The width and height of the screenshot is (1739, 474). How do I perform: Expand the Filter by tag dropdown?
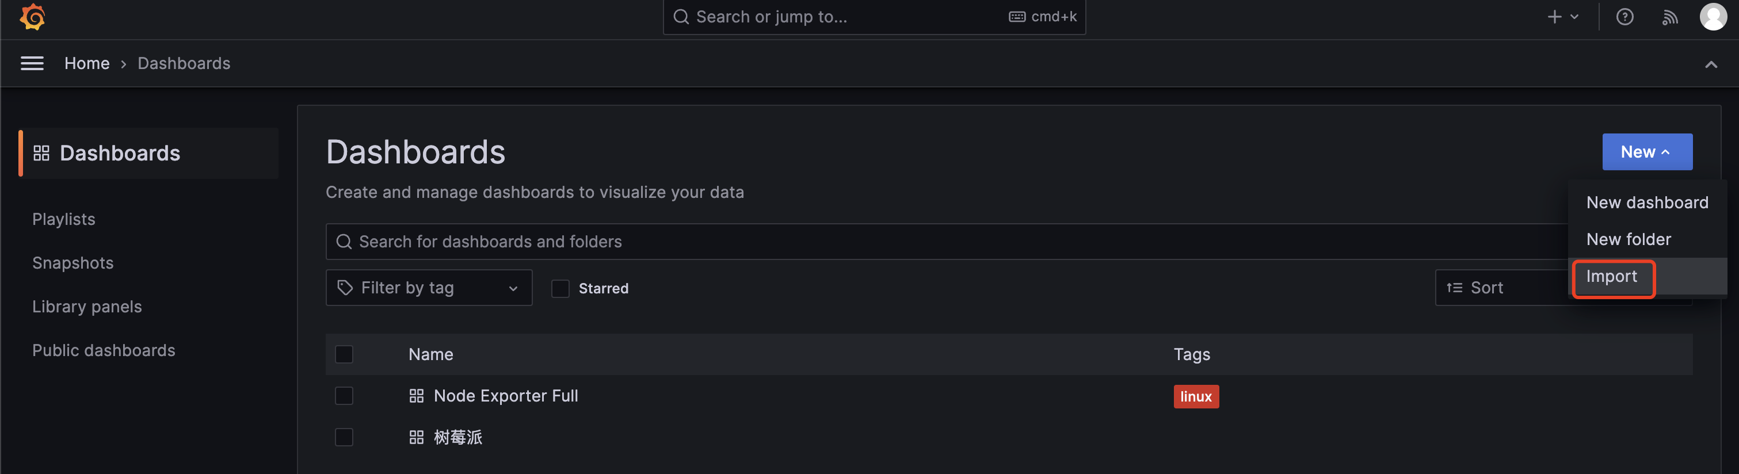pos(429,288)
